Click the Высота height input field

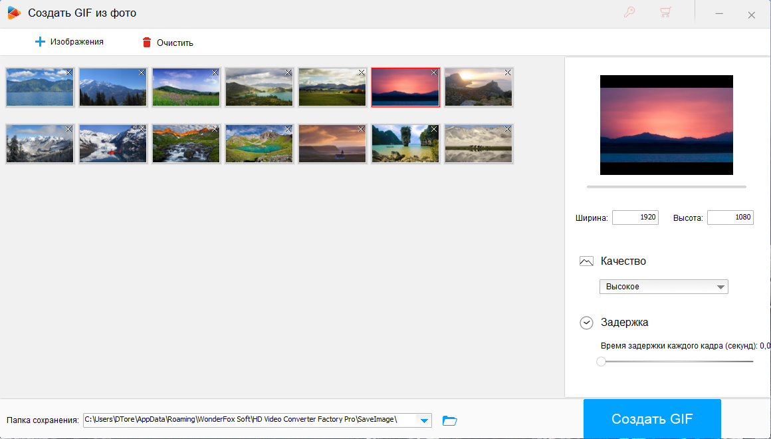click(730, 218)
